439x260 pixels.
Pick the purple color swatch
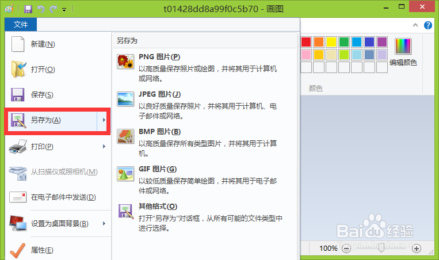coord(382,42)
